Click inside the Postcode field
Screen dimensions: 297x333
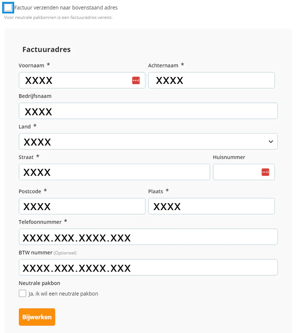82,206
